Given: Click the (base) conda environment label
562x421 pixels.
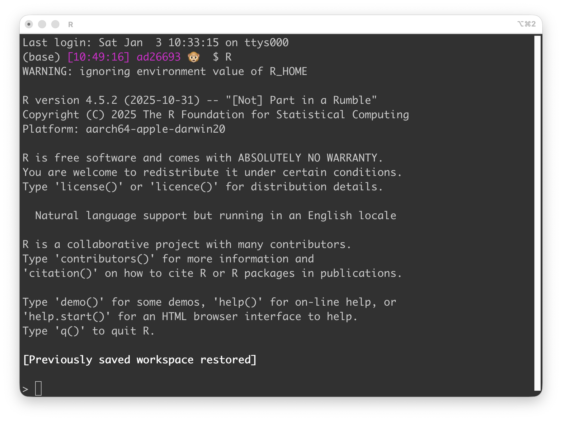Looking at the screenshot, I should (x=41, y=57).
